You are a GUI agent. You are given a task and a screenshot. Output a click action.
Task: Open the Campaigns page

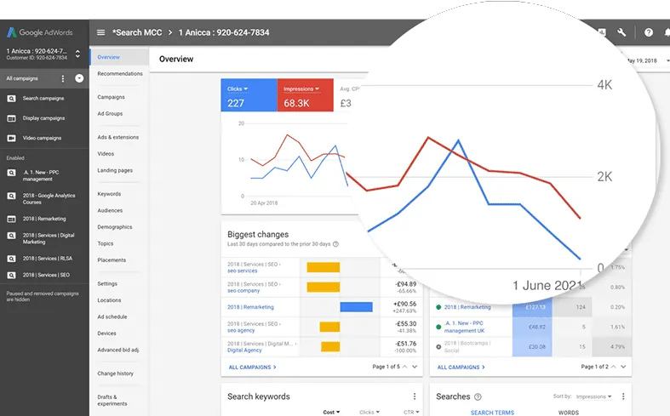111,97
